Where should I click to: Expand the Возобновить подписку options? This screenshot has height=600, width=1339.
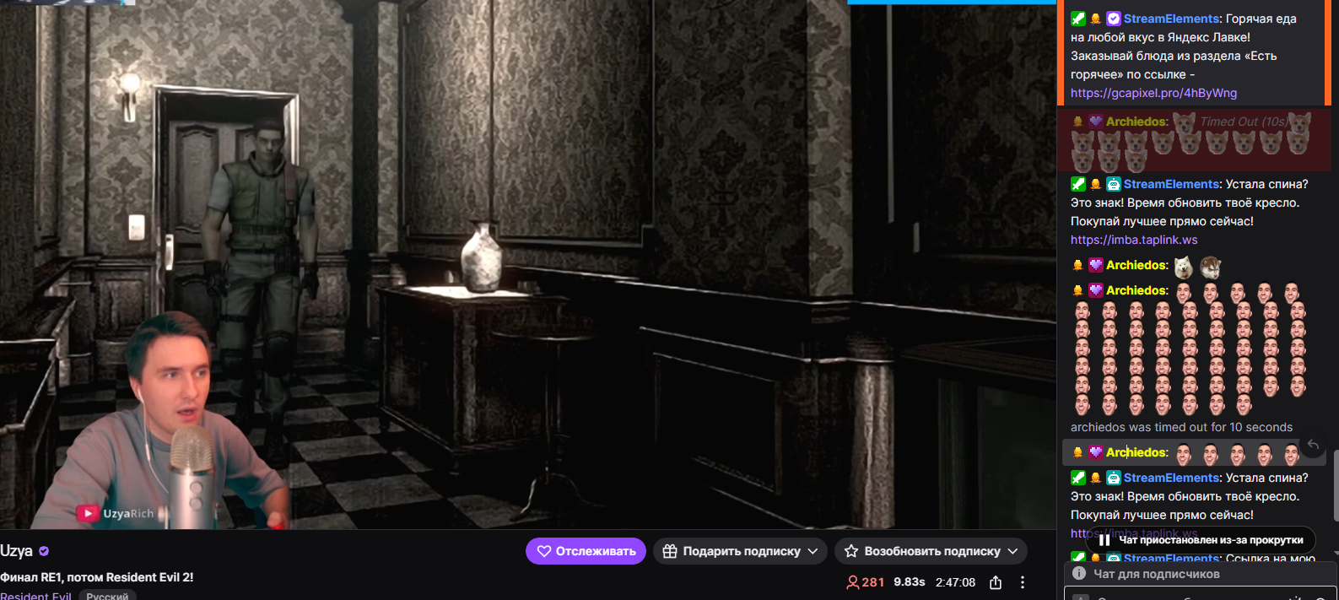click(931, 551)
